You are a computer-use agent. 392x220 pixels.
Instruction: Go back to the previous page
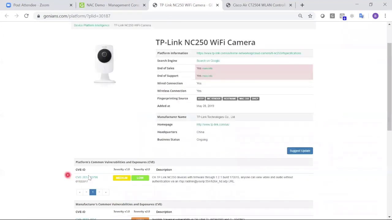[7, 16]
